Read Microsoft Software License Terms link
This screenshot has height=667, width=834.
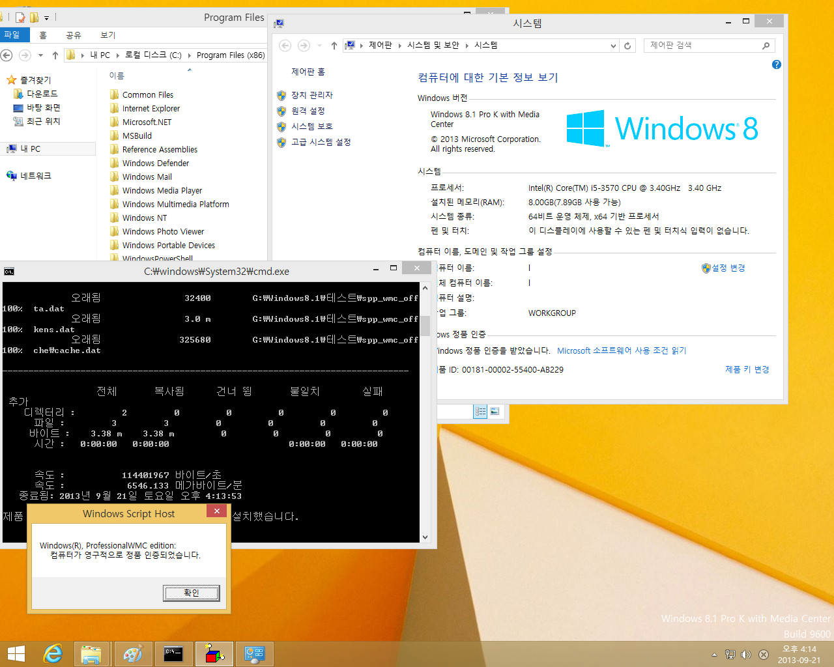click(x=622, y=350)
